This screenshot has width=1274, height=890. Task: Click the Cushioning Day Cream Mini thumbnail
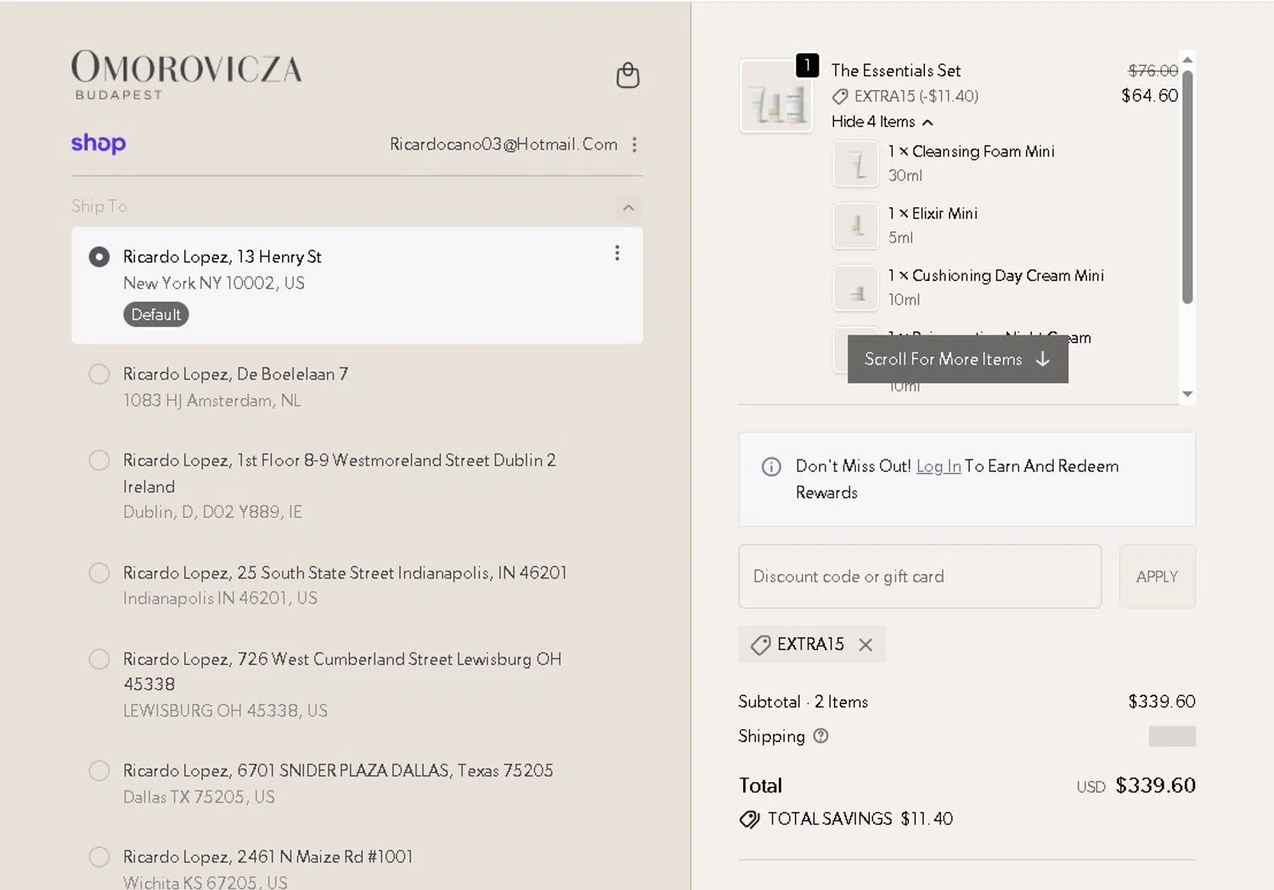855,288
